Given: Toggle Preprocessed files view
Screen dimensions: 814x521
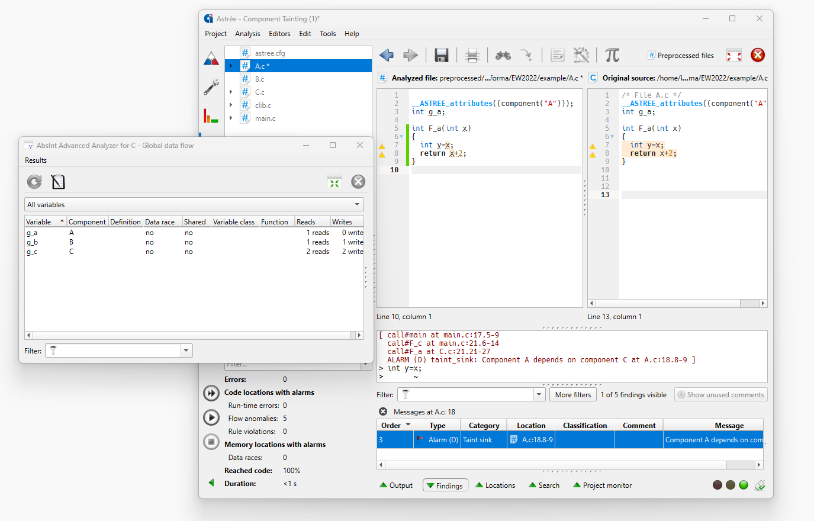Looking at the screenshot, I should [681, 56].
